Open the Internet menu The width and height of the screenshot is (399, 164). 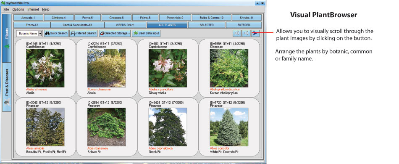(x=33, y=9)
